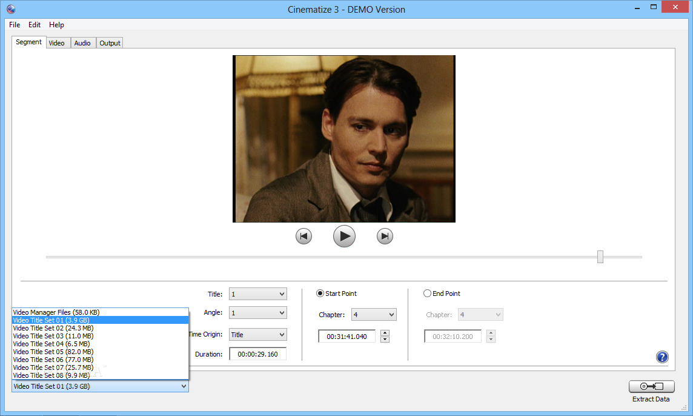The height and width of the screenshot is (416, 693).
Task: Click the Extract Data button
Action: pos(651,386)
